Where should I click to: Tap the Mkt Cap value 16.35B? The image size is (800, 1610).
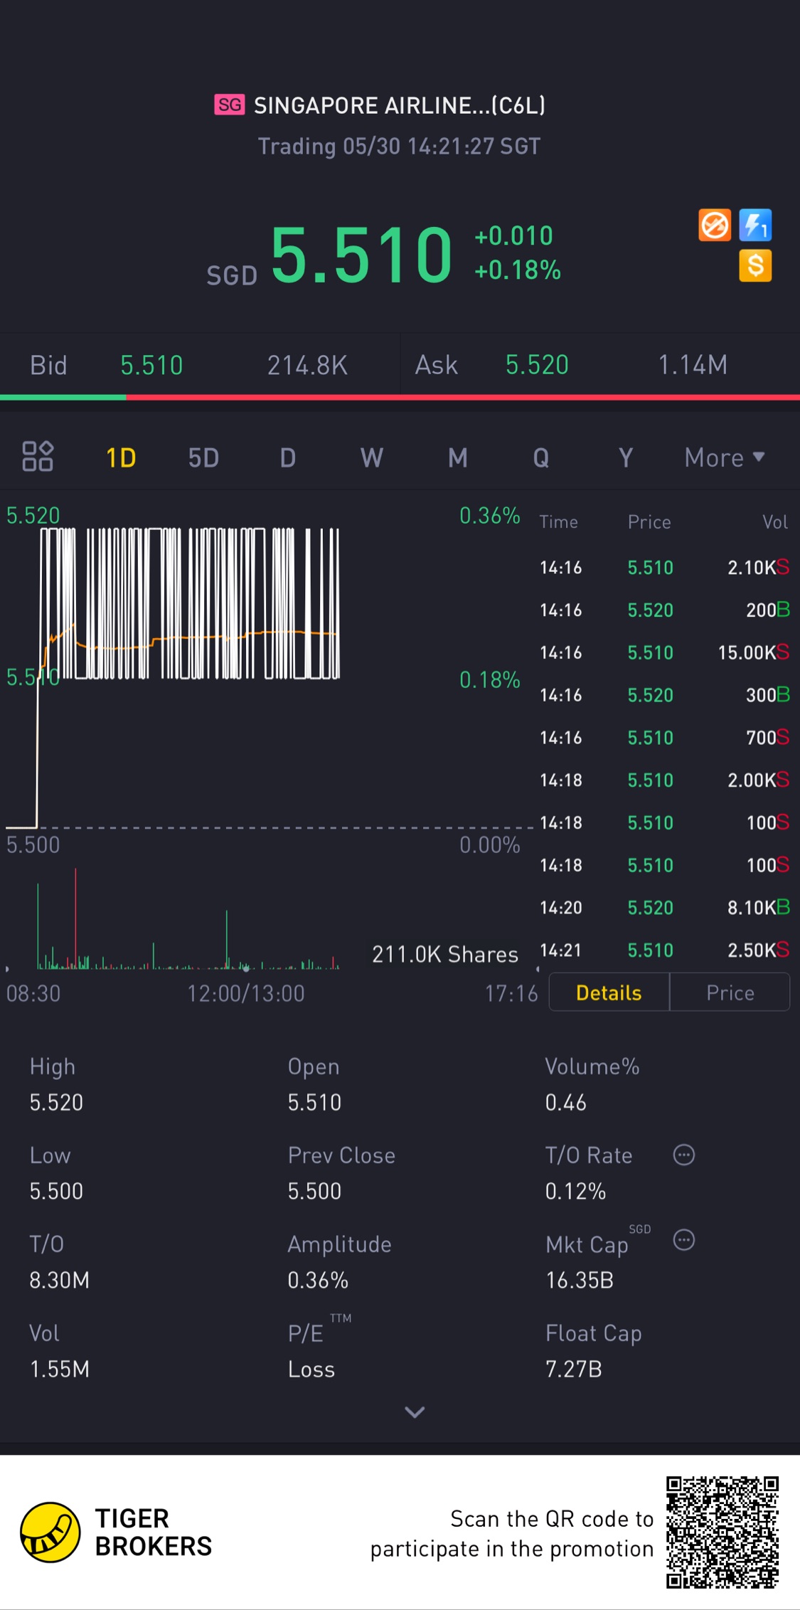pyautogui.click(x=580, y=1280)
